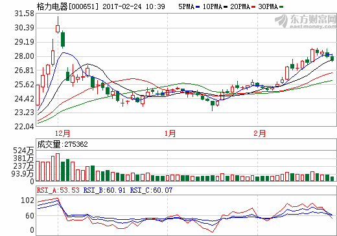
Task: Click the 26.81 price axis label
Action: (25, 70)
